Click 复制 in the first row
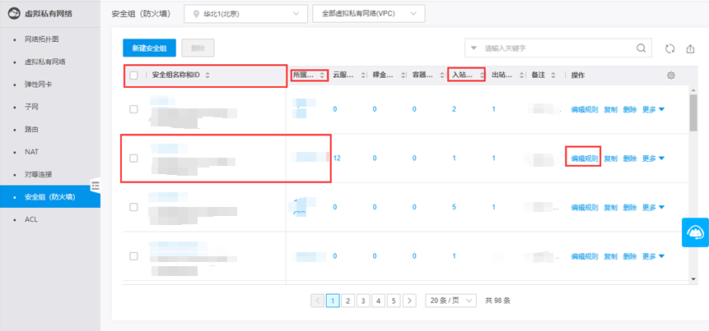Viewport: 709px width, 331px height. (610, 109)
